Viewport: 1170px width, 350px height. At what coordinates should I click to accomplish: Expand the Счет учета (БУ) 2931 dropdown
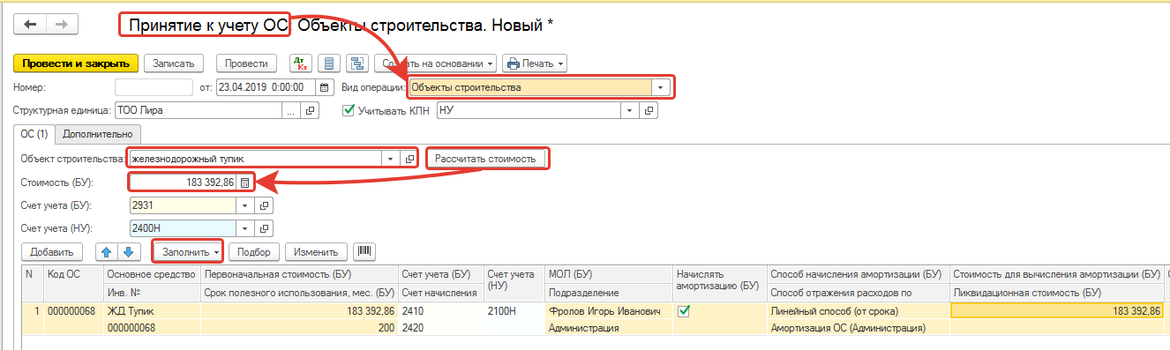(x=246, y=205)
